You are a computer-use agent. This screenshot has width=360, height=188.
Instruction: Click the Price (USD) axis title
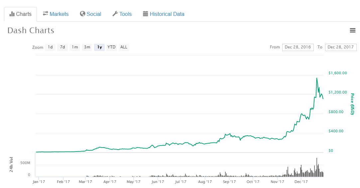pos(352,104)
